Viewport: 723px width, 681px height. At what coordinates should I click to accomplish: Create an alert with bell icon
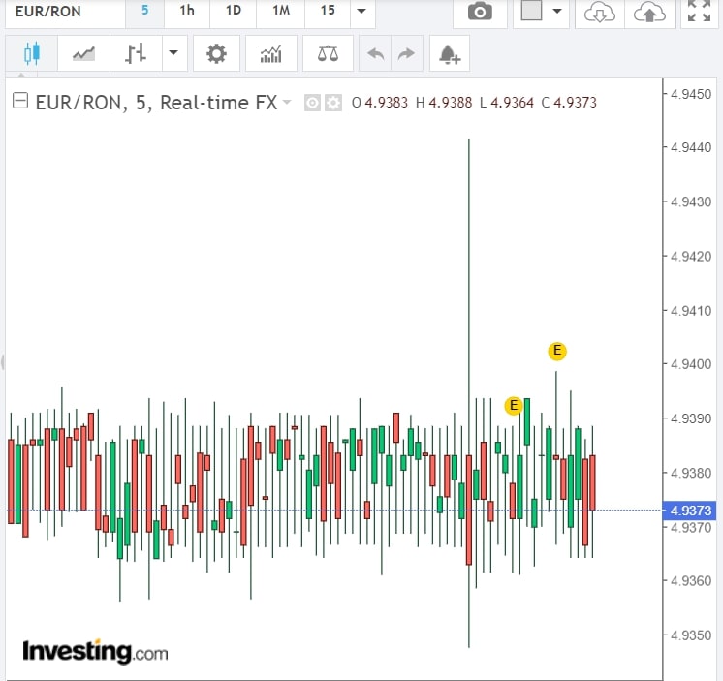point(449,54)
